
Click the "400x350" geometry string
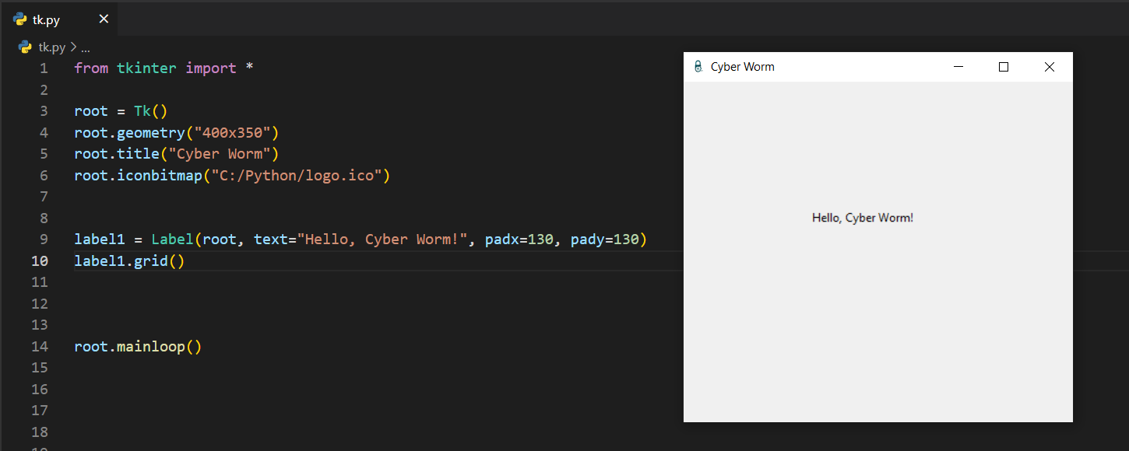pos(232,133)
